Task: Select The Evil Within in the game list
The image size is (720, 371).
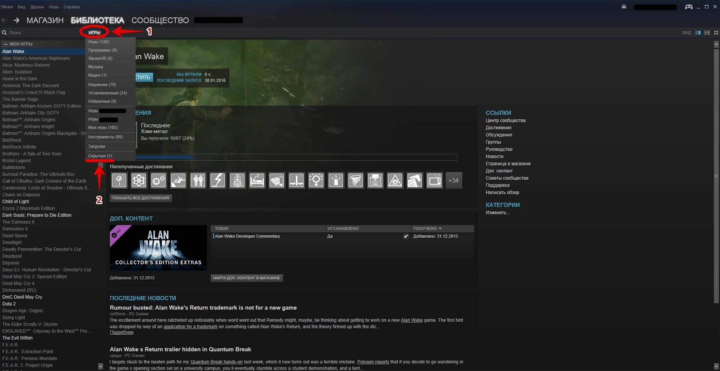Action: coord(17,338)
